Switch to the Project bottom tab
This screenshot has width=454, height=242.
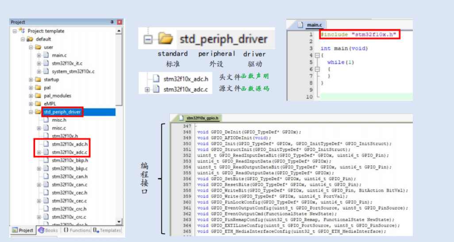(x=23, y=230)
